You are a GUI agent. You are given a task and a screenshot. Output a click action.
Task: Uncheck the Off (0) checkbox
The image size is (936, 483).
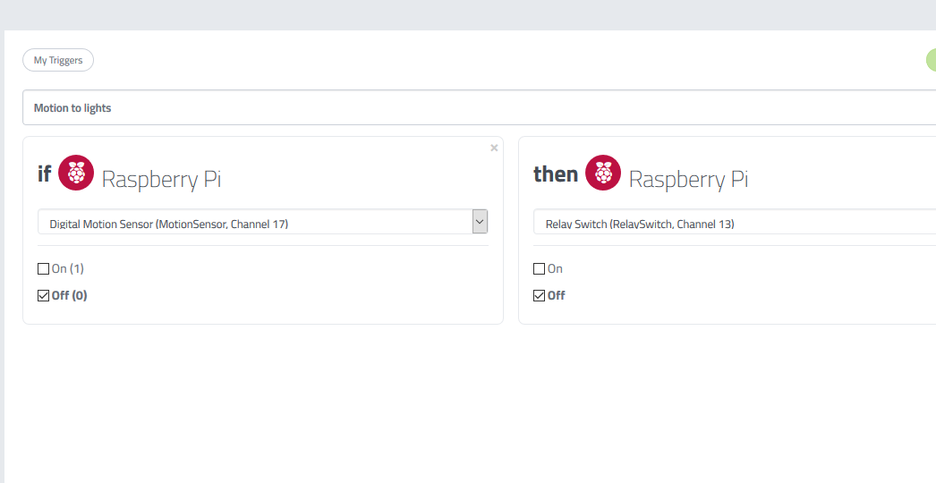click(43, 295)
